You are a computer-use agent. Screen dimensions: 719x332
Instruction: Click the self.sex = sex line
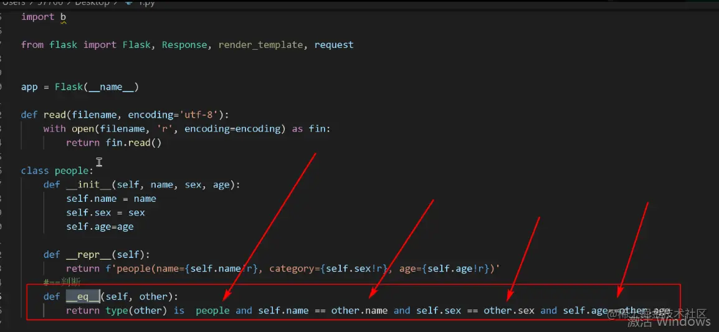(105, 213)
